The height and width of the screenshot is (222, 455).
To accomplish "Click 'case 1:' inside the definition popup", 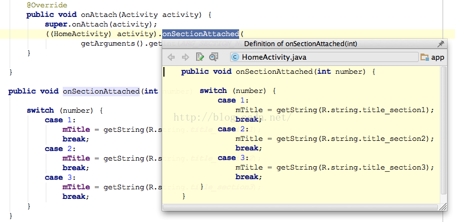I will point(233,100).
